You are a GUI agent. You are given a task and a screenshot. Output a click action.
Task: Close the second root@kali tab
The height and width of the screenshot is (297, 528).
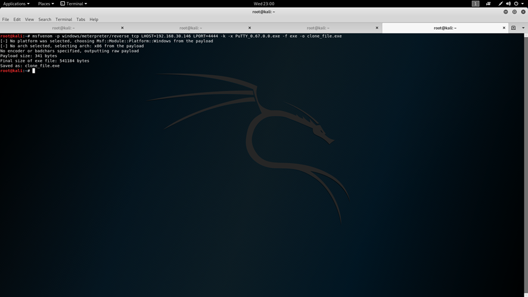[x=250, y=28]
